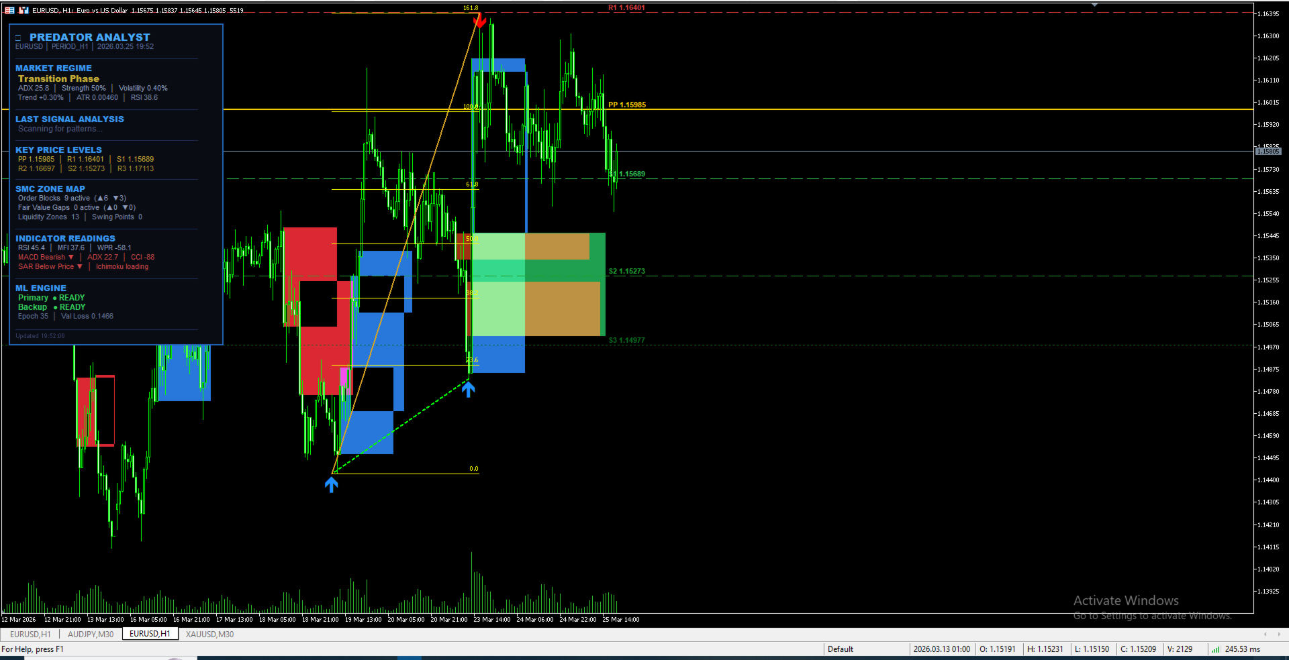
Task: Click the MARKET REGIME panel heading
Action: pos(54,68)
